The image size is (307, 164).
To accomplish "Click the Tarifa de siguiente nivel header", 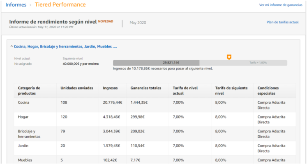I will click(231, 91).
